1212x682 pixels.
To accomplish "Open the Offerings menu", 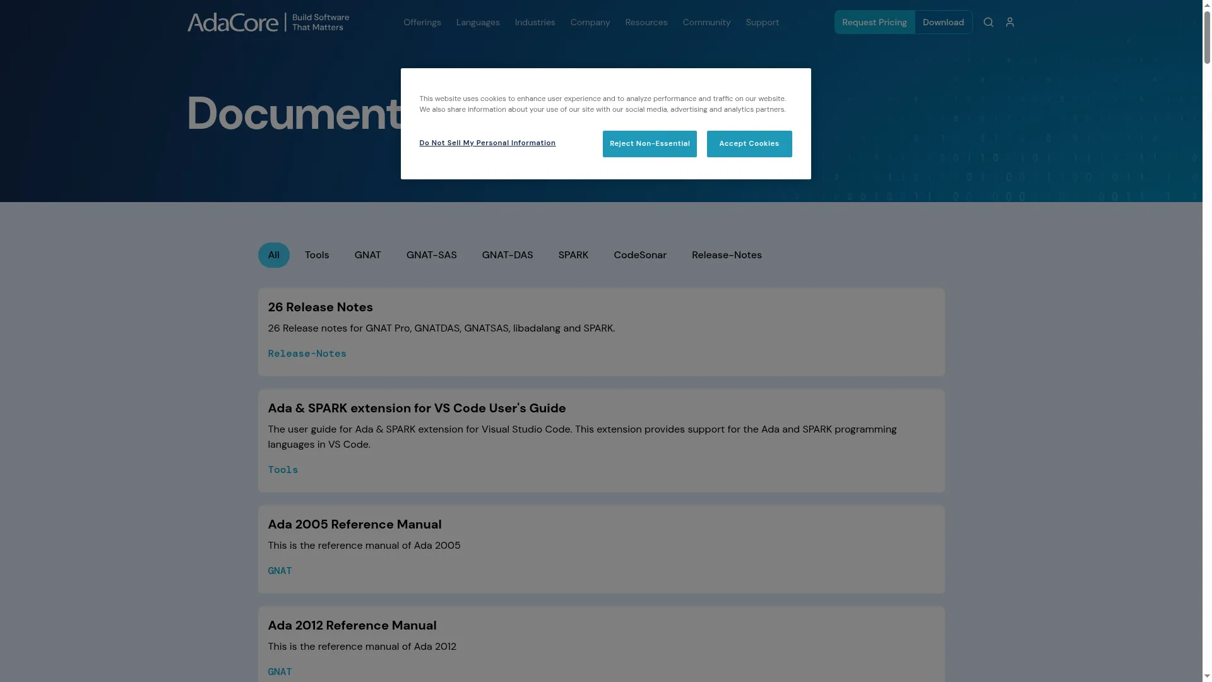I will (x=422, y=22).
